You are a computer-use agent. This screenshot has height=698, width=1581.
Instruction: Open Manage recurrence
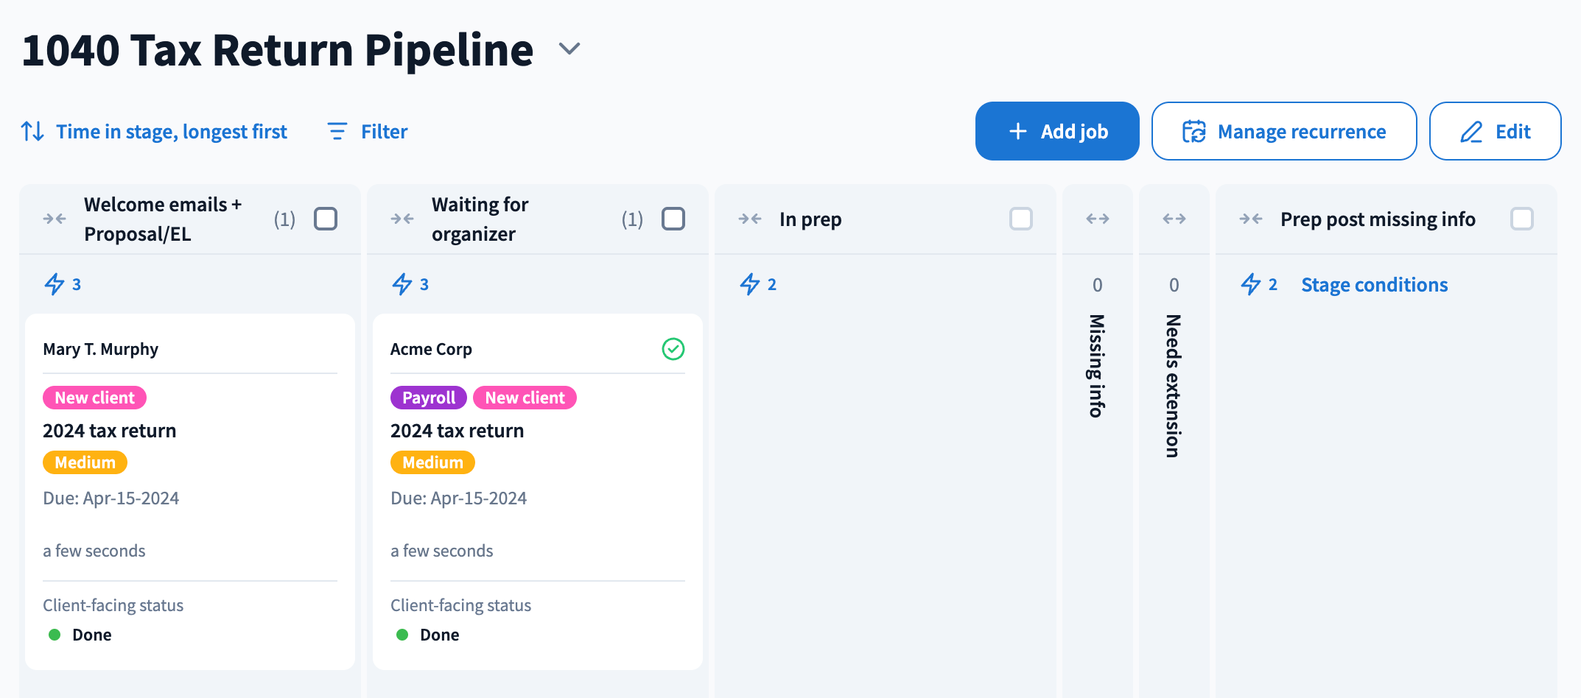1283,131
